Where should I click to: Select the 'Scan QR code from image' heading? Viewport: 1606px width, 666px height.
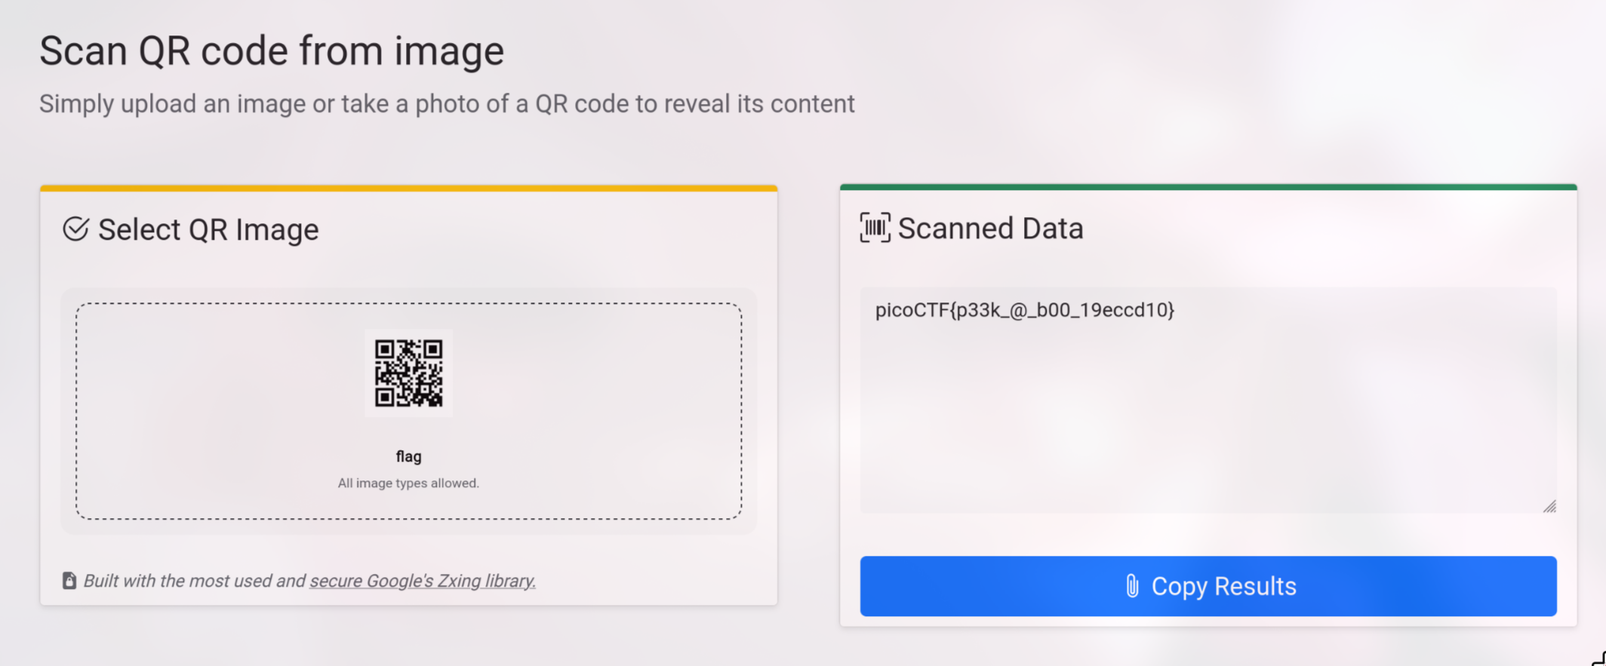click(x=272, y=51)
